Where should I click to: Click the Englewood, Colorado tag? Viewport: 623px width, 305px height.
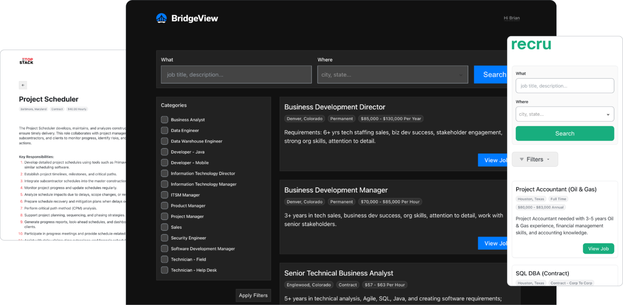click(x=309, y=285)
